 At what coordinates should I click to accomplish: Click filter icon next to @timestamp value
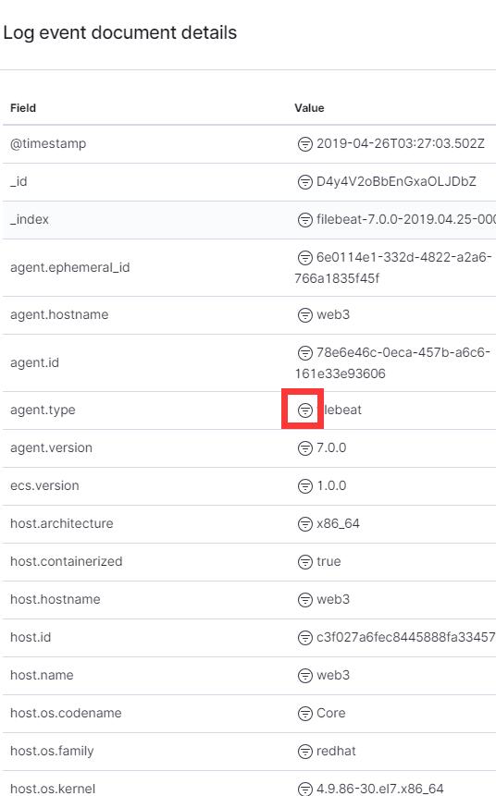305,144
